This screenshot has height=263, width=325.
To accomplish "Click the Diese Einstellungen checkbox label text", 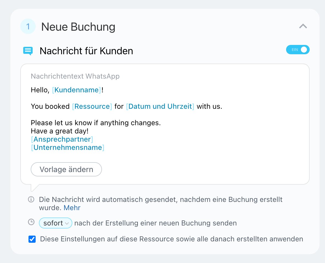I will (x=172, y=239).
